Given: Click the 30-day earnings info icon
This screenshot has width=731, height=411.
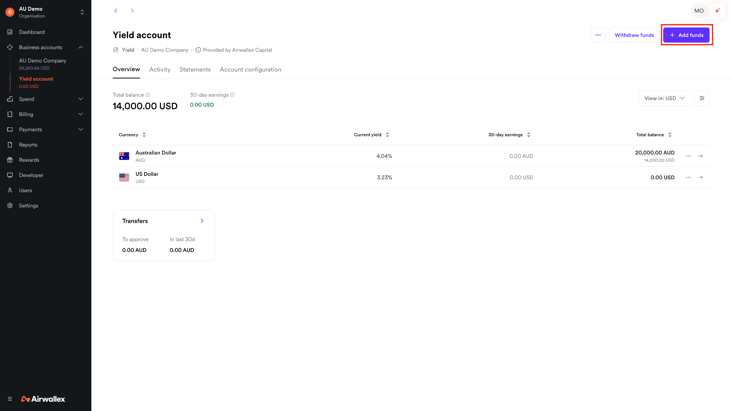Looking at the screenshot, I should click(x=232, y=95).
